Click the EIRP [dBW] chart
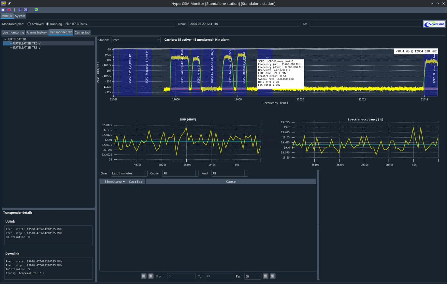Screen dimensions: 447x292 (187, 140)
